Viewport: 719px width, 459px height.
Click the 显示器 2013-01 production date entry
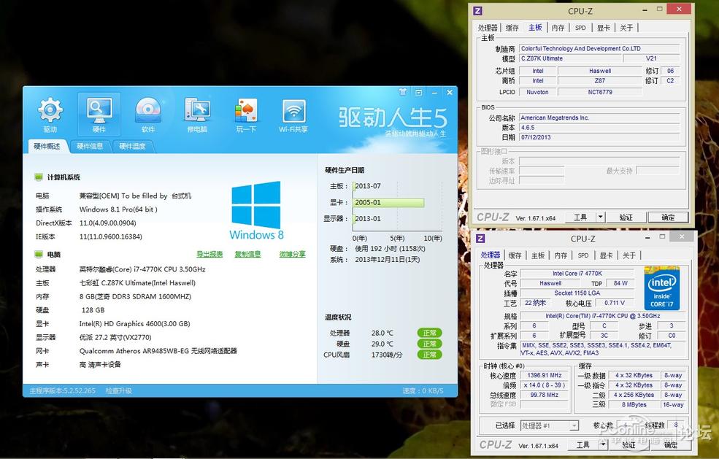[x=368, y=219]
